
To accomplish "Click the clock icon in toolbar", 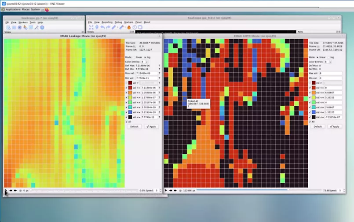I will (x=135, y=27).
